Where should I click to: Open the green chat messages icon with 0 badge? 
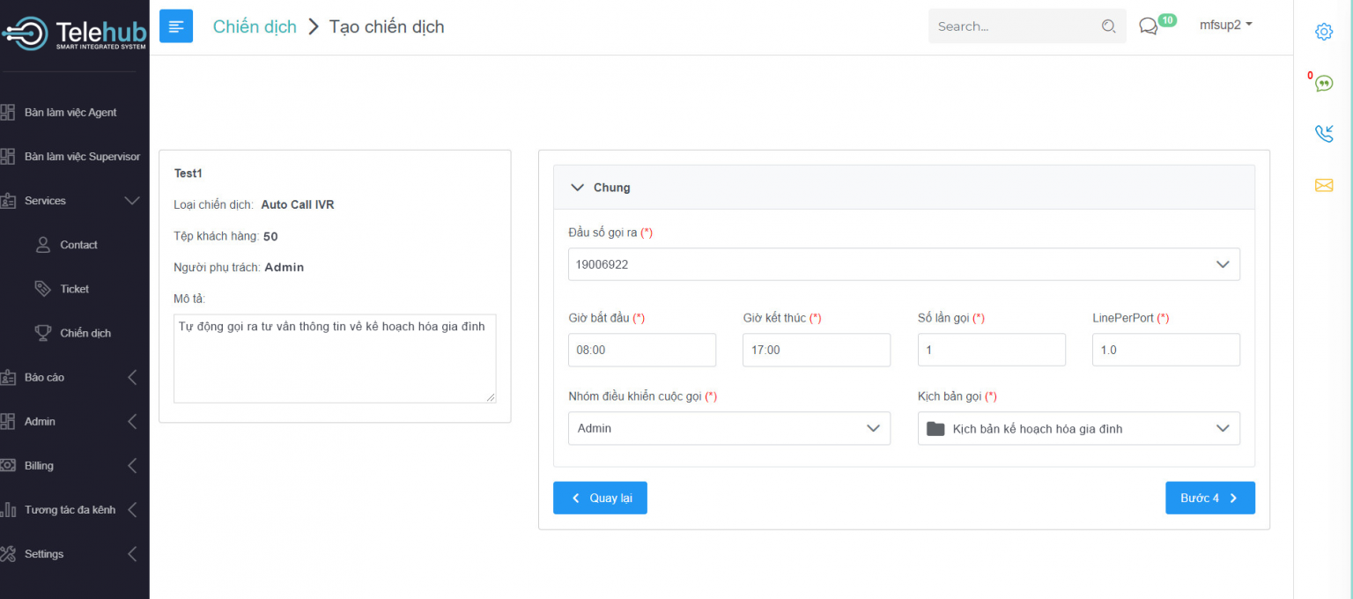pos(1324,82)
